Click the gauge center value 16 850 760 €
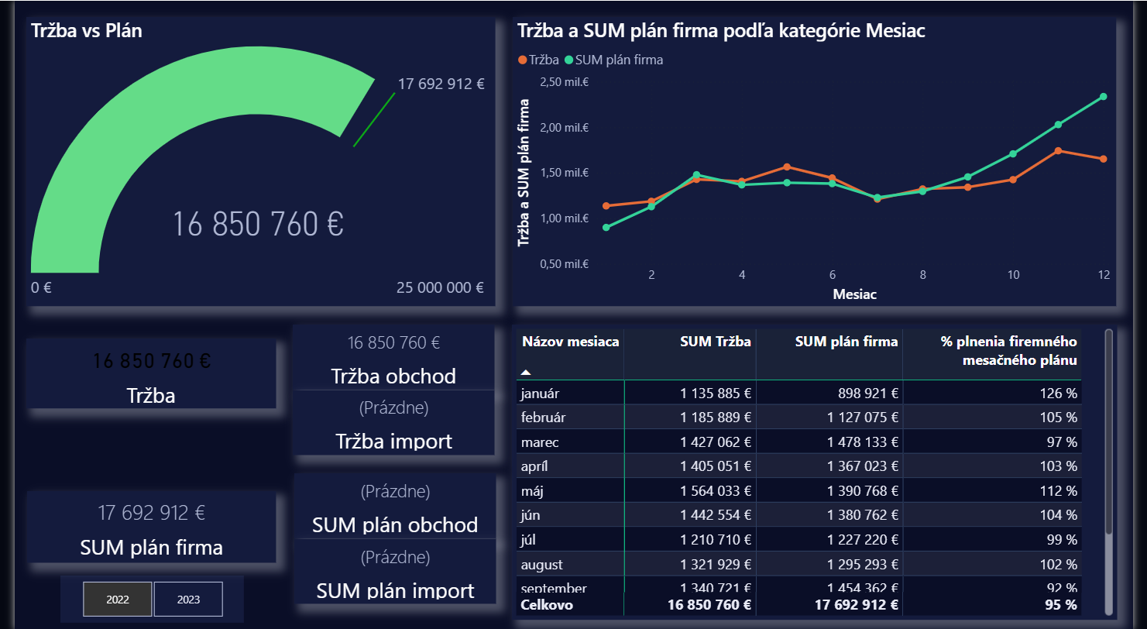The width and height of the screenshot is (1147, 629). [x=258, y=224]
